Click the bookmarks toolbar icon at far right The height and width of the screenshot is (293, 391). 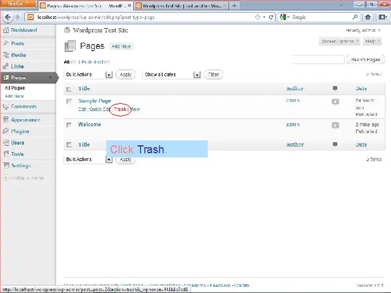382,17
